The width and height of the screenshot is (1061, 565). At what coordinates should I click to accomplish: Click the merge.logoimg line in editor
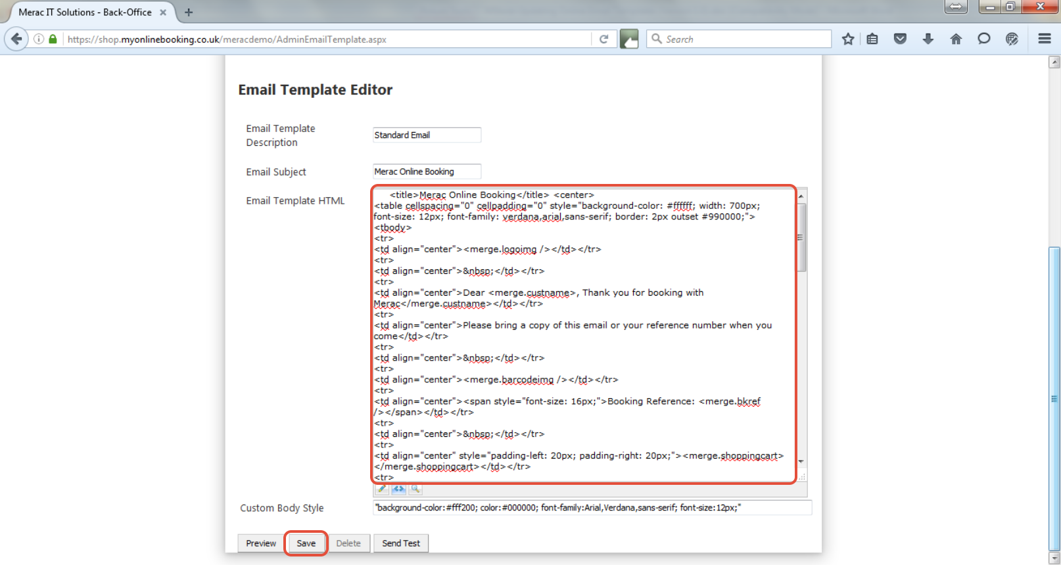click(x=488, y=250)
